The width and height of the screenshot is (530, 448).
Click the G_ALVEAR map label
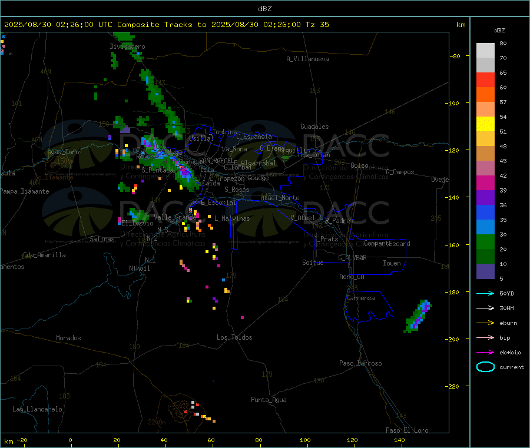[352, 258]
